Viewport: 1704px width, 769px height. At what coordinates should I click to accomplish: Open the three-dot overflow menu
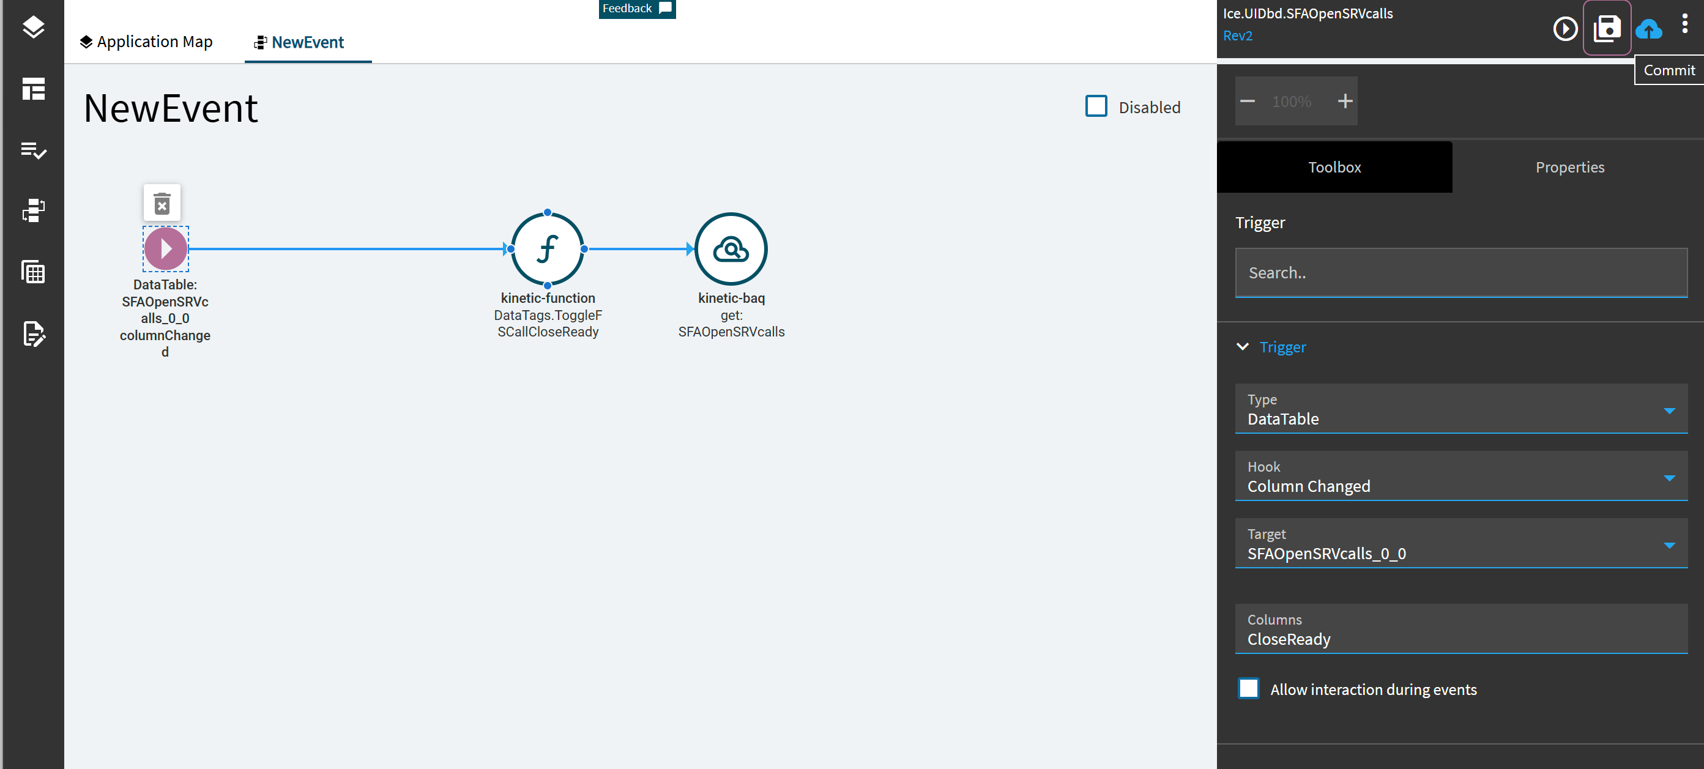1684,24
